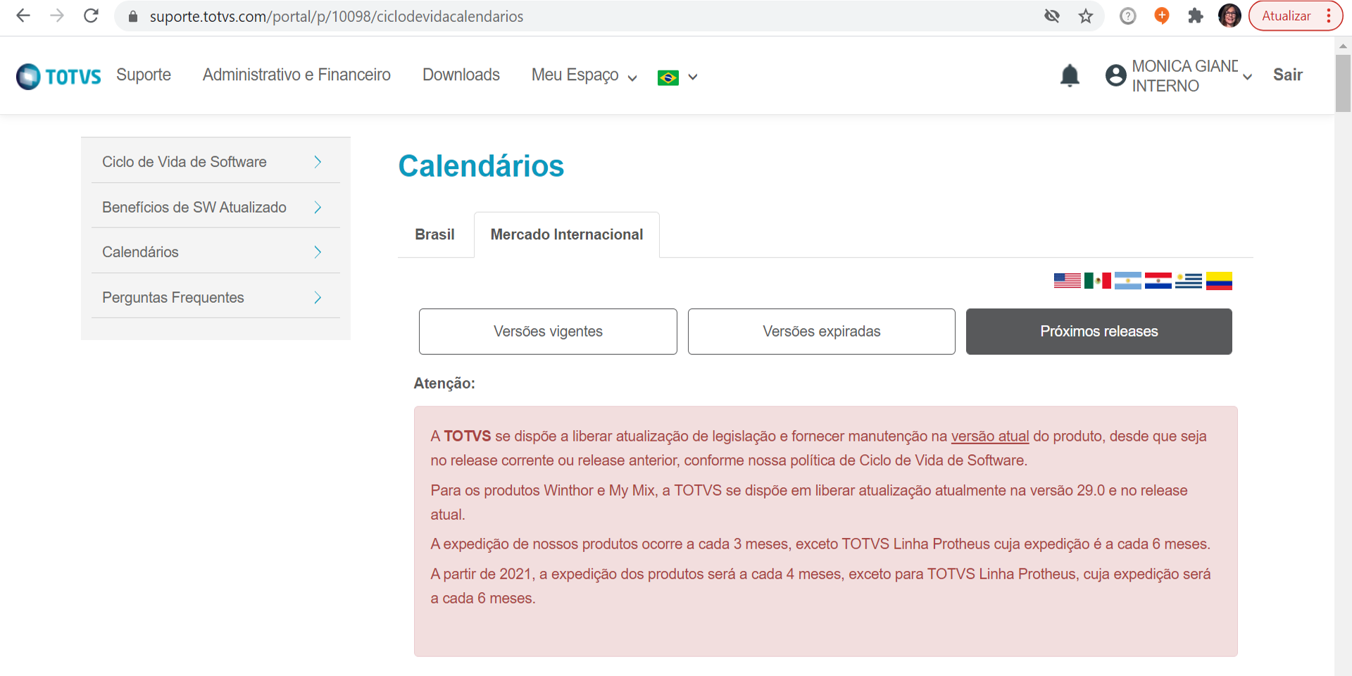Go to home via TOTVS logo
1352x676 pixels.
58,76
